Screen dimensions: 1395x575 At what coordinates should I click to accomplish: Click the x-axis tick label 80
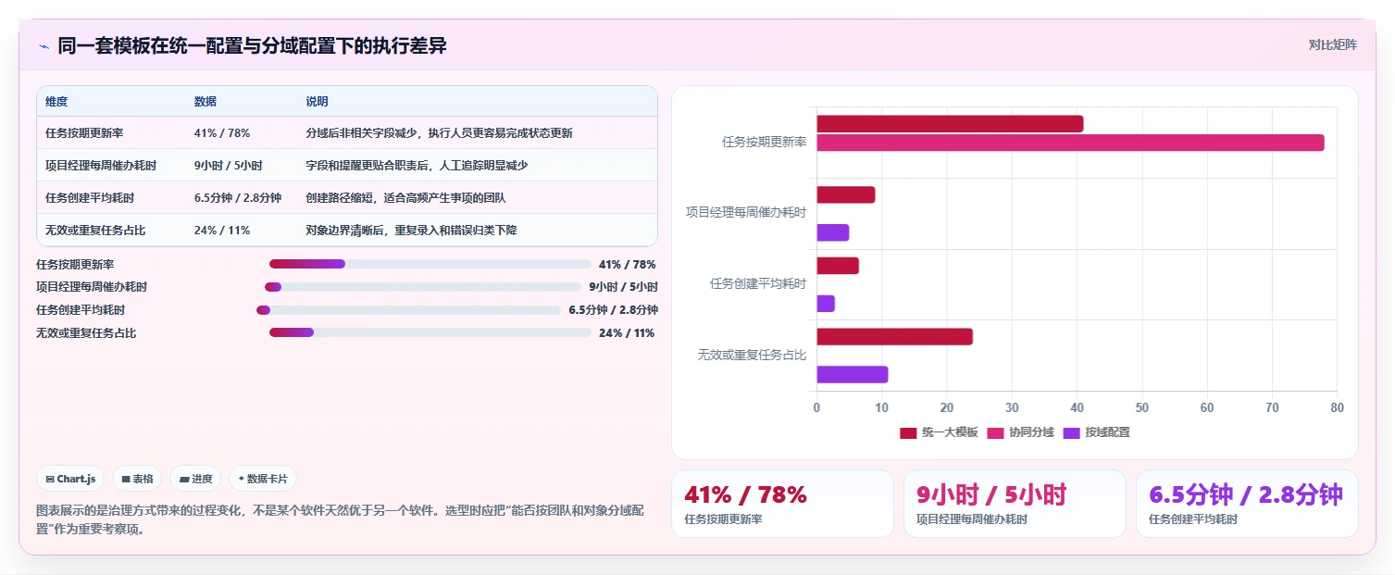tap(1337, 407)
